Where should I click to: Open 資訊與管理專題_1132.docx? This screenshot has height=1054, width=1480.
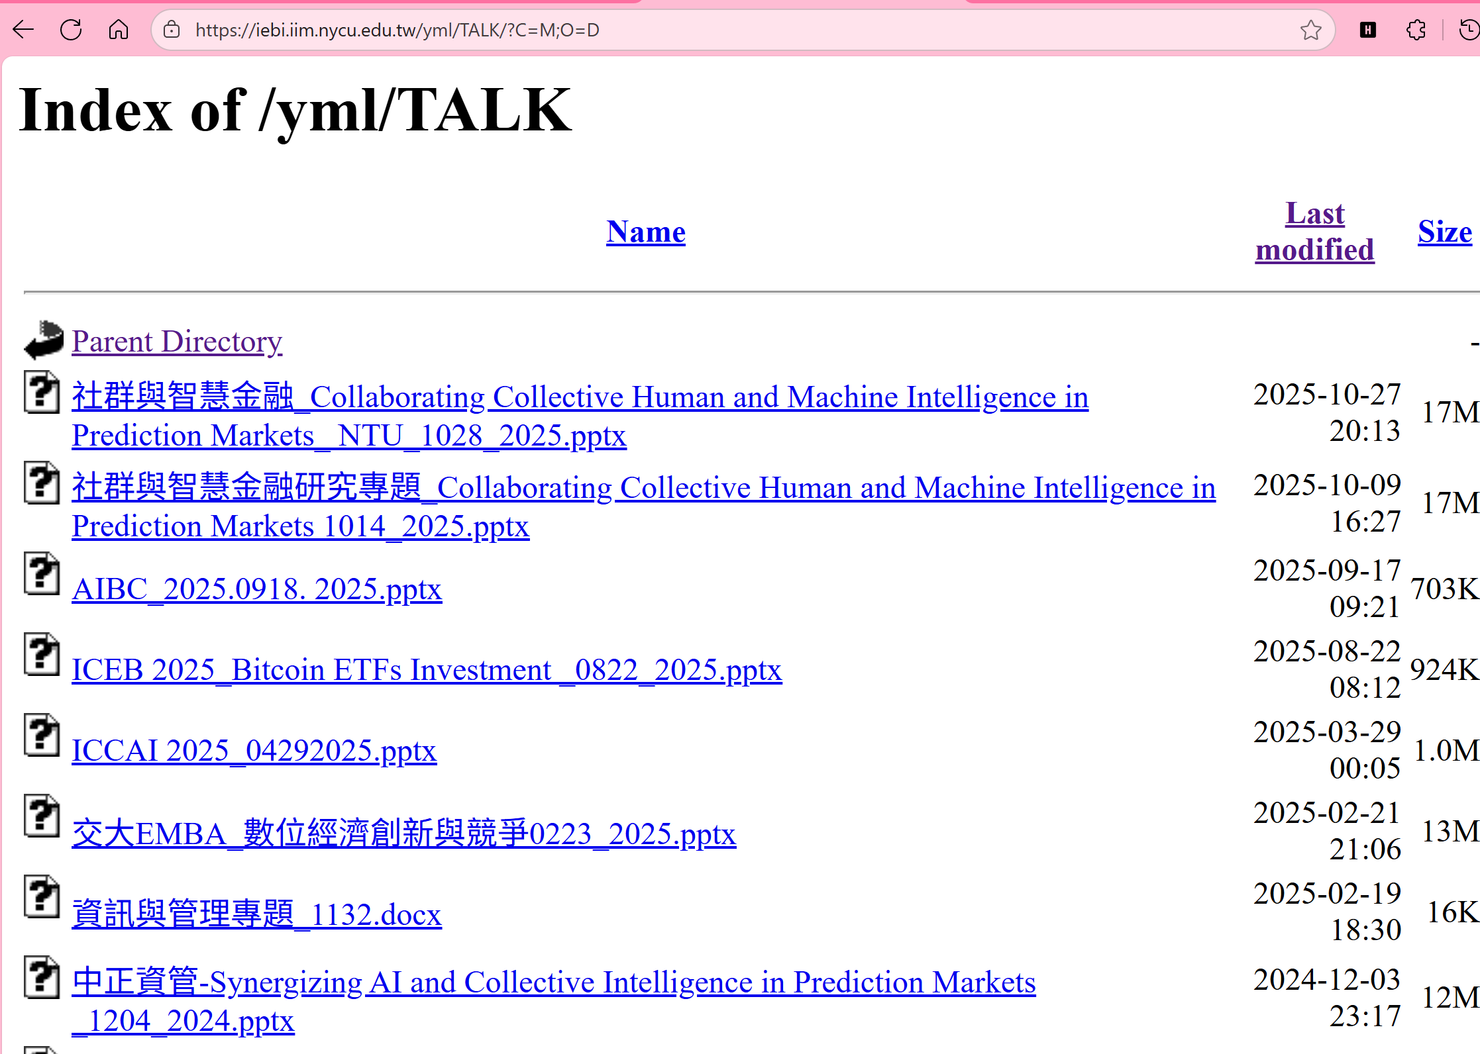[257, 914]
